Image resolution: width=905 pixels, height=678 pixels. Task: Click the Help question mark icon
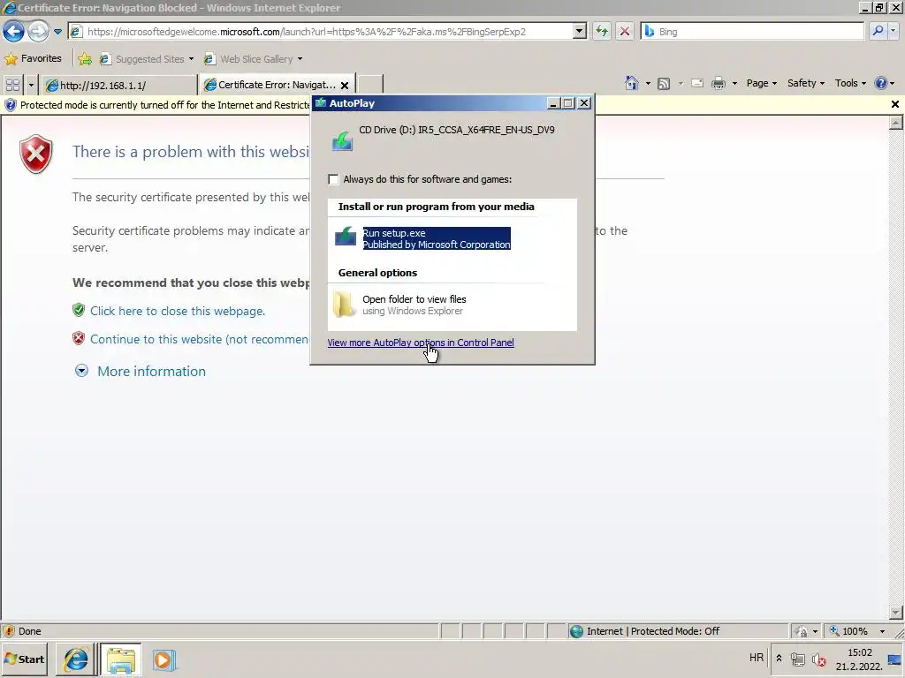click(881, 84)
